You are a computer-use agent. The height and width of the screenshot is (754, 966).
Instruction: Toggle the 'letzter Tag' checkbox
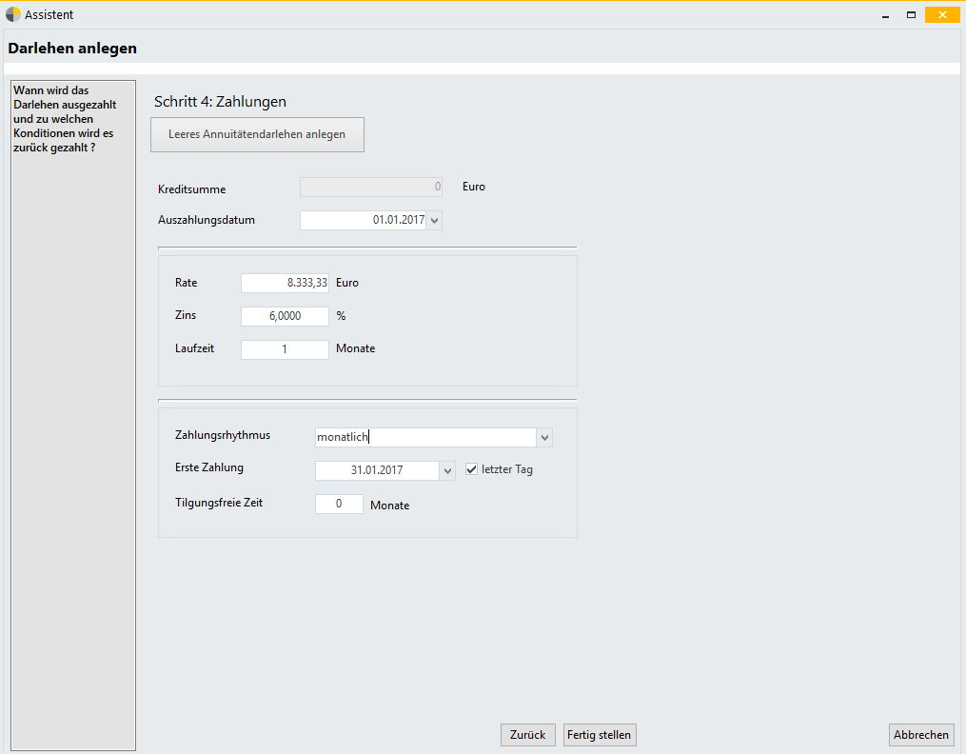471,469
